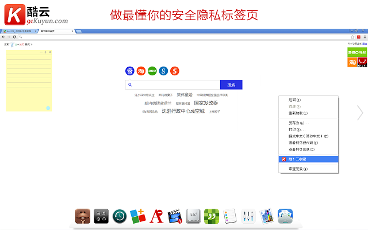This screenshot has width=368, height=230.
Task: Open the colored squares with plus dock icon
Action: [x=138, y=216]
